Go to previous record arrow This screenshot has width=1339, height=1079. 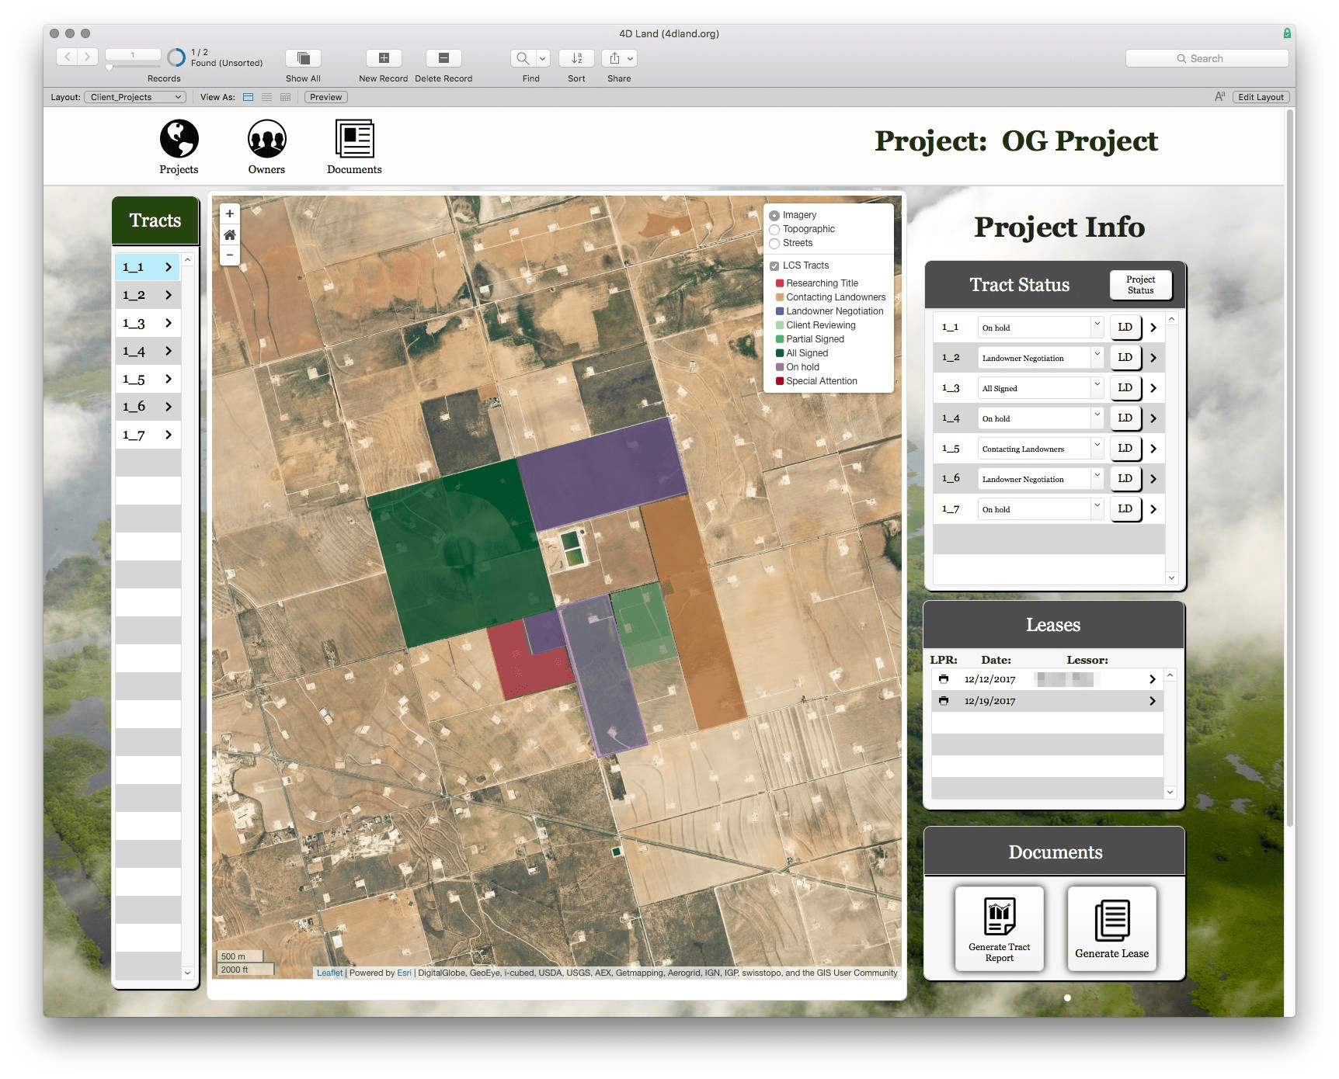[68, 57]
